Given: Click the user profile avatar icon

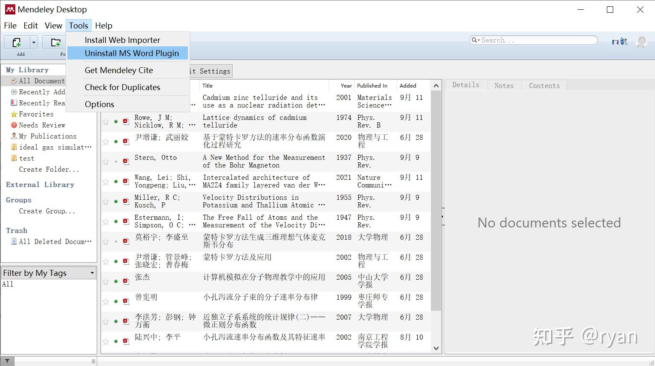Looking at the screenshot, I should coord(641,42).
